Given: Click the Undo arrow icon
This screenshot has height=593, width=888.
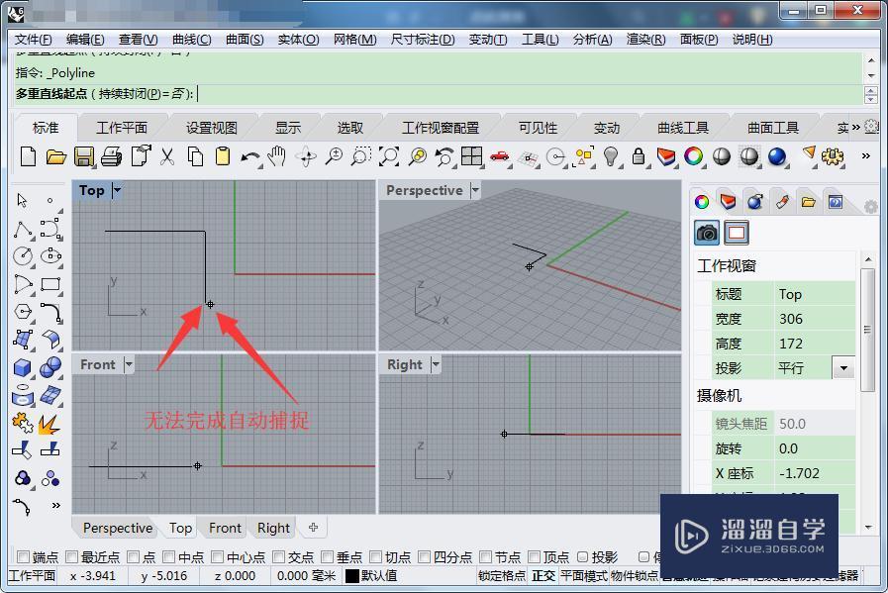Looking at the screenshot, I should [x=250, y=157].
